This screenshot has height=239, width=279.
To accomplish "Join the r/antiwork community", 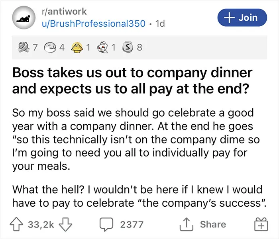I will [x=242, y=18].
